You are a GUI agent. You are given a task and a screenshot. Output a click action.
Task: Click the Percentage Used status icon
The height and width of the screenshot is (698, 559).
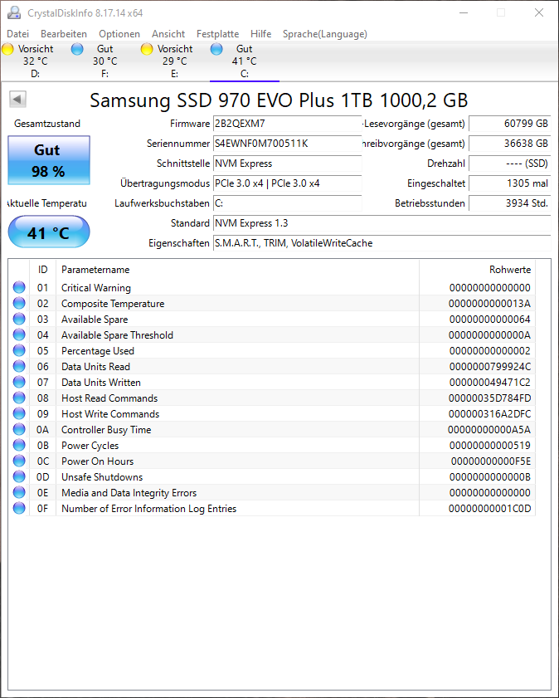click(x=19, y=351)
